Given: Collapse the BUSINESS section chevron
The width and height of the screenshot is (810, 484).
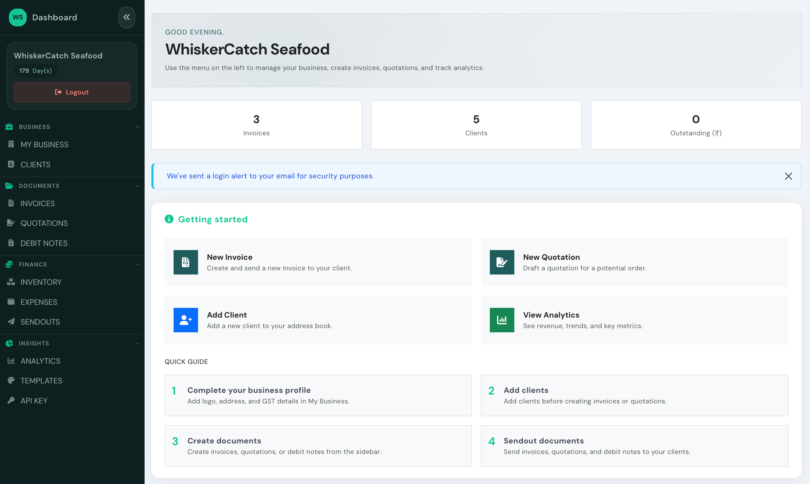Looking at the screenshot, I should coord(137,127).
